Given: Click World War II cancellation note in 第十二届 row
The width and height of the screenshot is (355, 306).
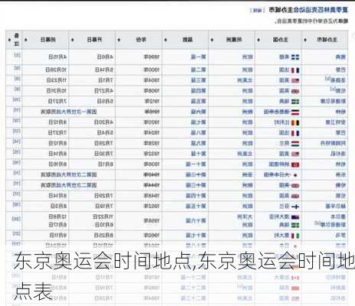Looking at the screenshot, I should (69, 175).
